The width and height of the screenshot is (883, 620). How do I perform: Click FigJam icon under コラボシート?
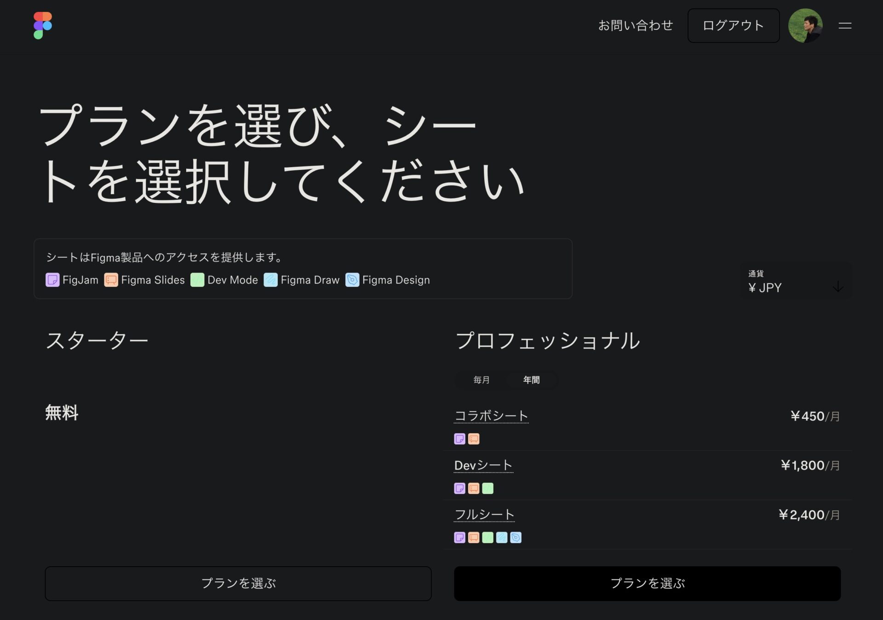[459, 439]
